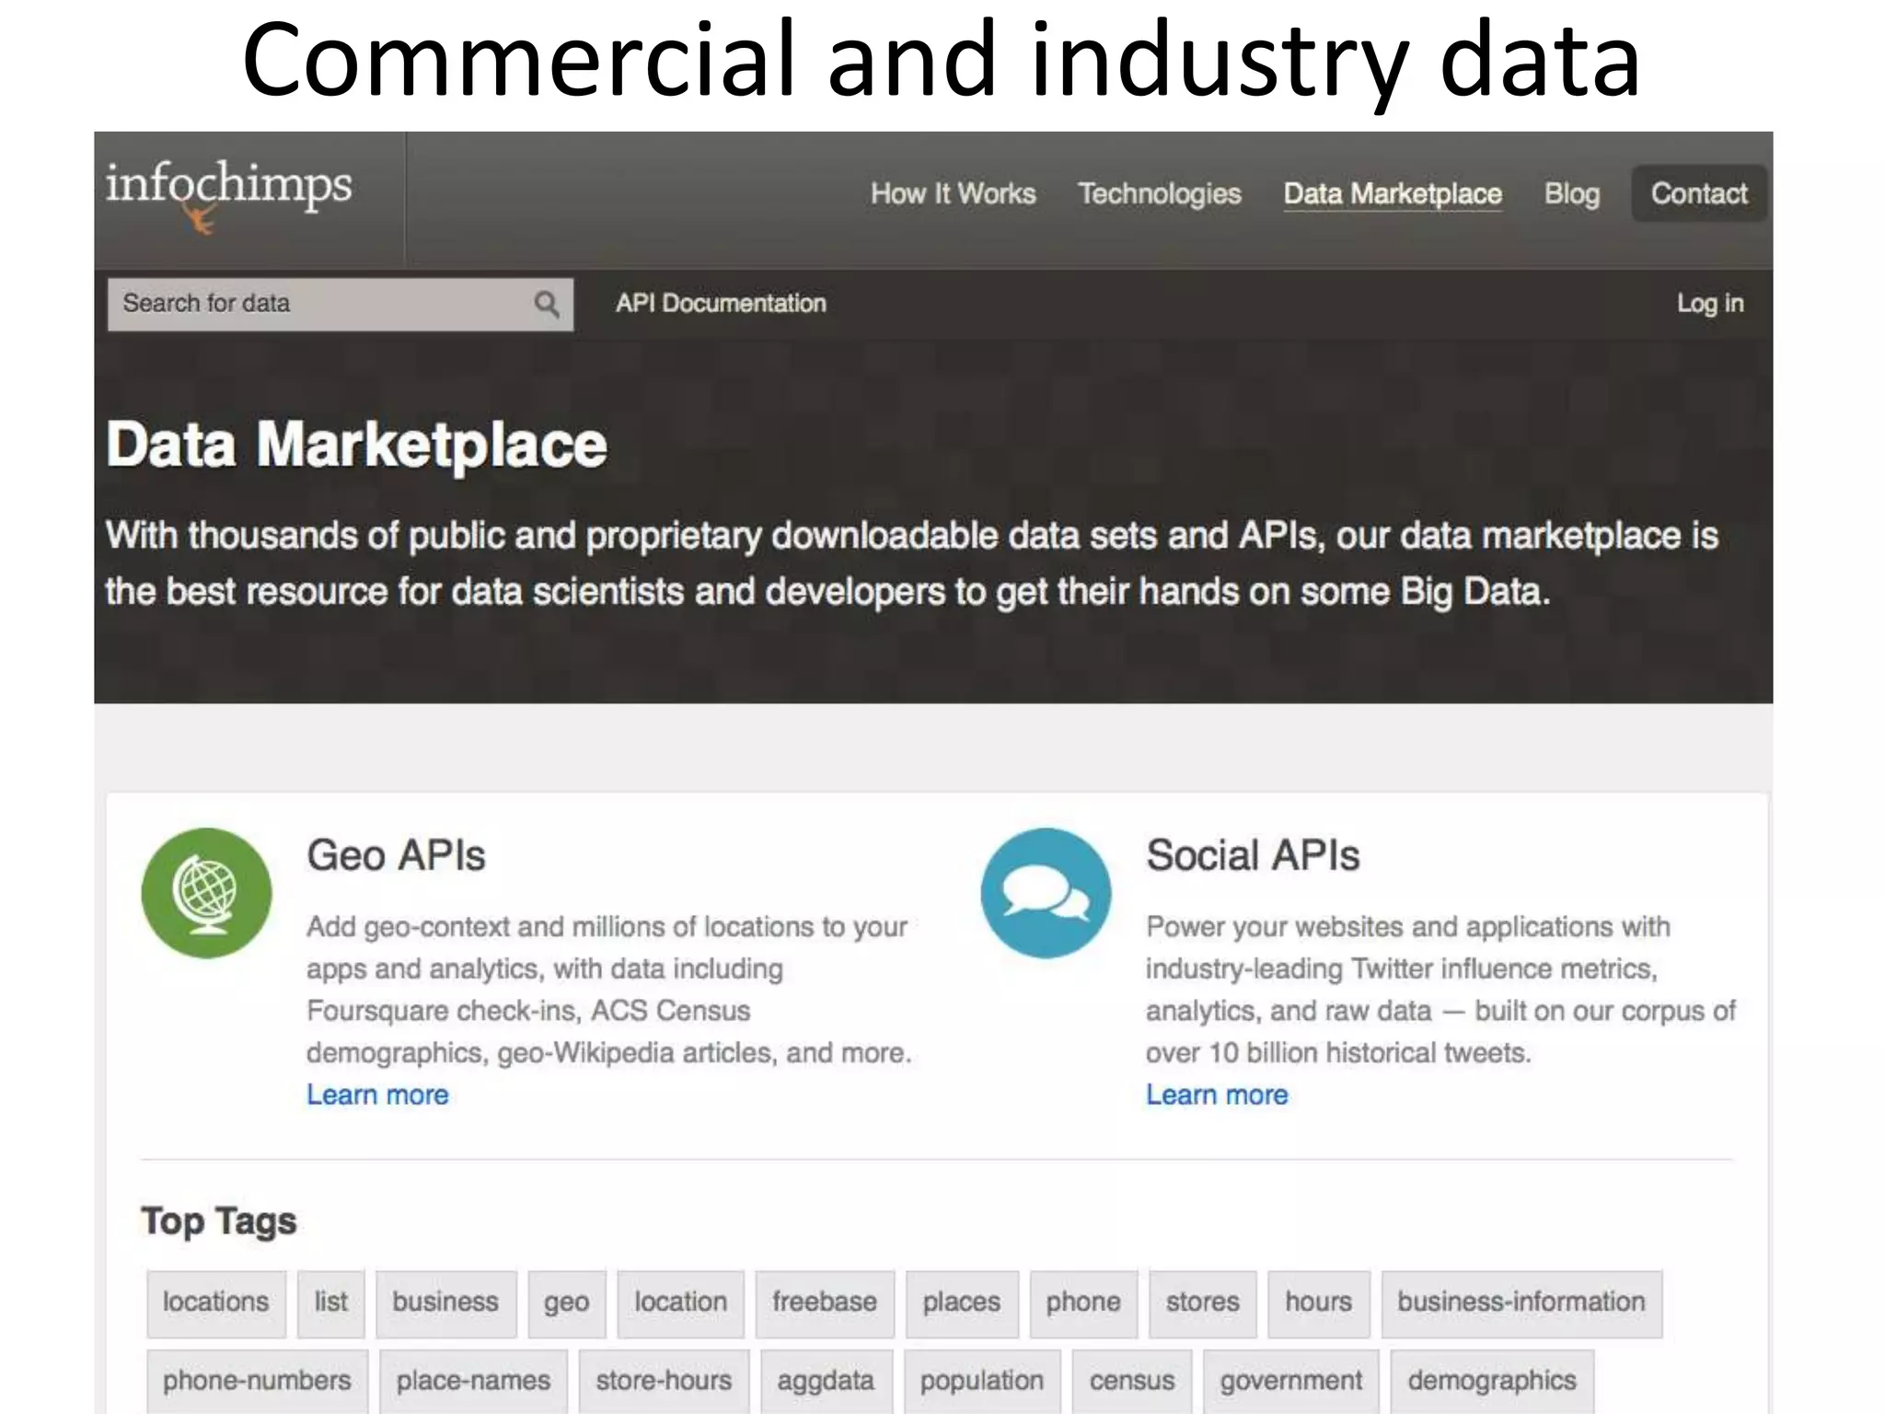Viewport: 1885px width, 1414px height.
Task: Select the population tag
Action: (982, 1381)
